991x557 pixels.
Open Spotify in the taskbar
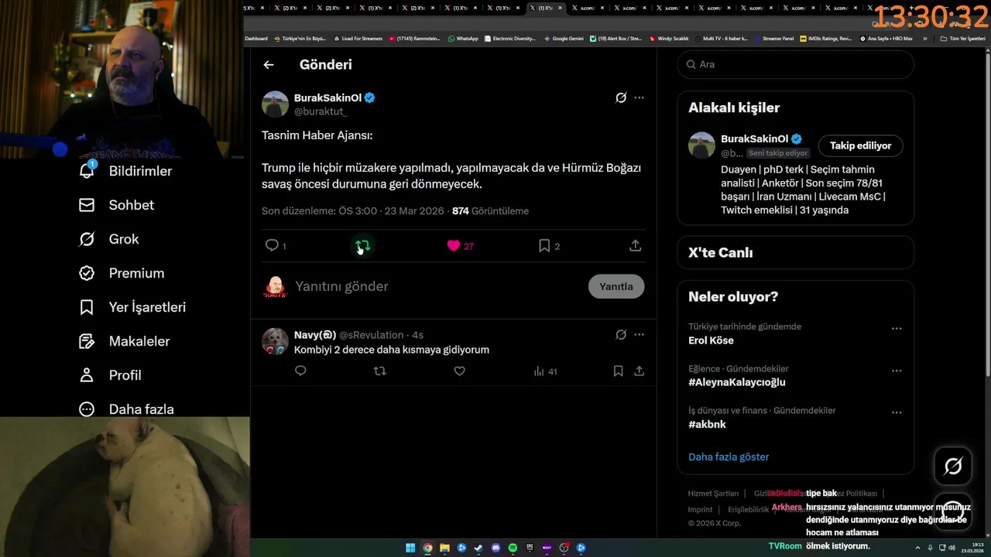(513, 548)
